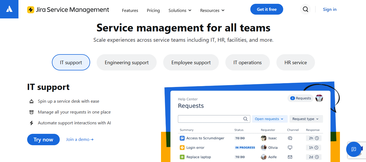The width and height of the screenshot is (366, 162).
Task: Click the Try now button
Action: click(x=43, y=140)
